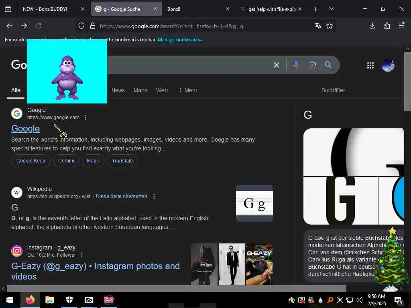Open options for the Wikipedia result
This screenshot has width=411, height=308.
pos(154,197)
